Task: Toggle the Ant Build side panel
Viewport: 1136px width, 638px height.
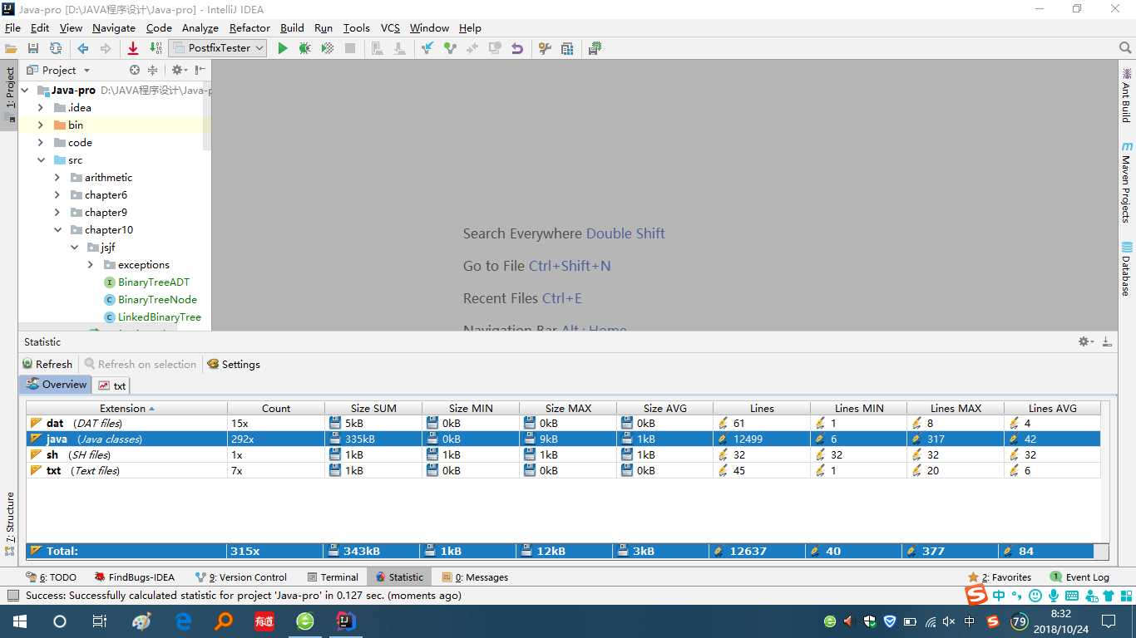Action: pos(1126,95)
